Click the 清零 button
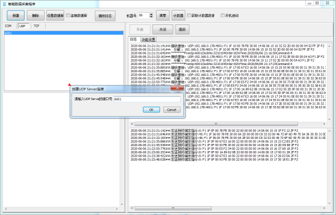Viewport: 336px width, 215px height. (x=163, y=16)
